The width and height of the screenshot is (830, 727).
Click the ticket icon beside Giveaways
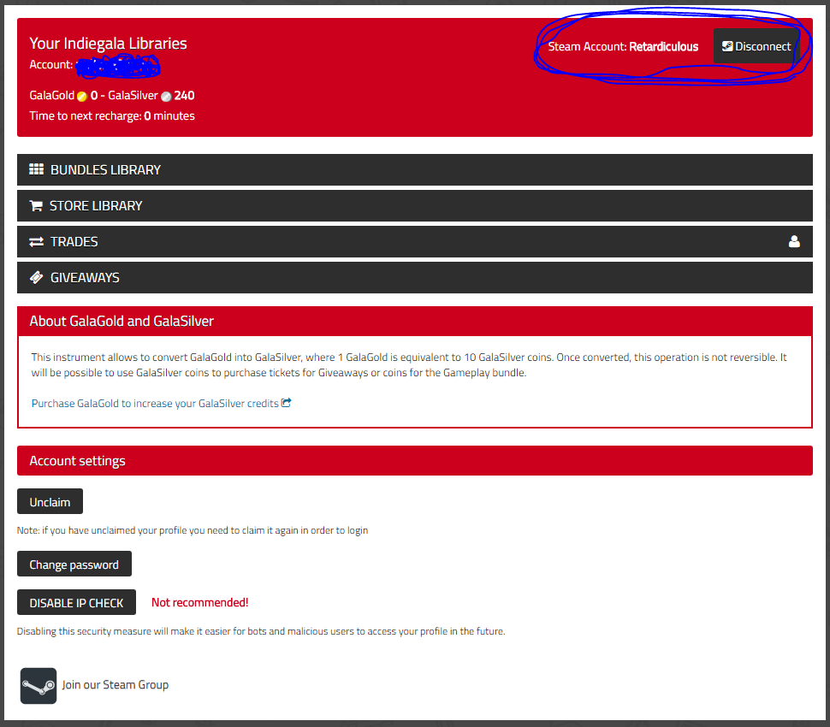(x=36, y=278)
